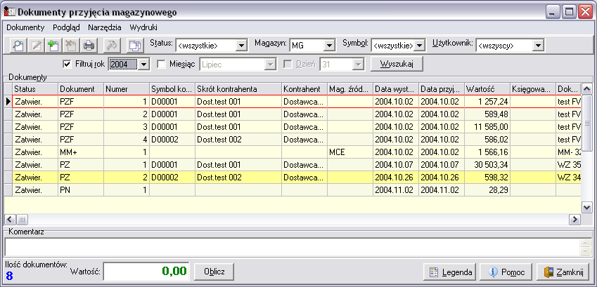Enable the Miesiąc filter checkbox

(x=162, y=64)
